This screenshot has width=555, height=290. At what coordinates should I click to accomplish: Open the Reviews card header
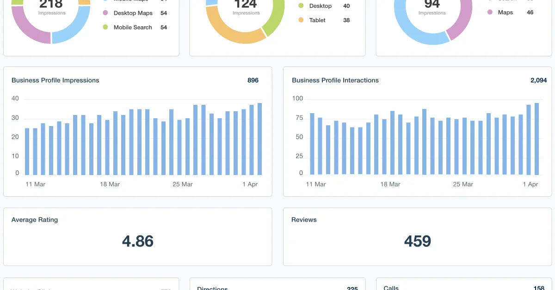[x=304, y=220]
